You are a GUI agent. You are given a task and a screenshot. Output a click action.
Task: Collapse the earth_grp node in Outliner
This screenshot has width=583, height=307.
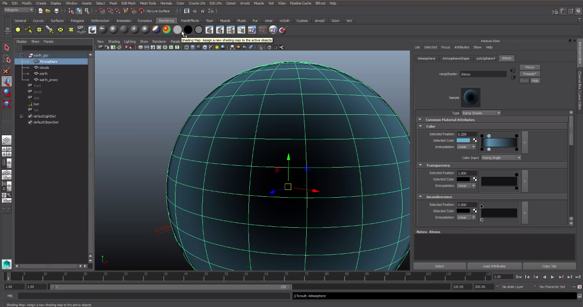tap(21, 56)
